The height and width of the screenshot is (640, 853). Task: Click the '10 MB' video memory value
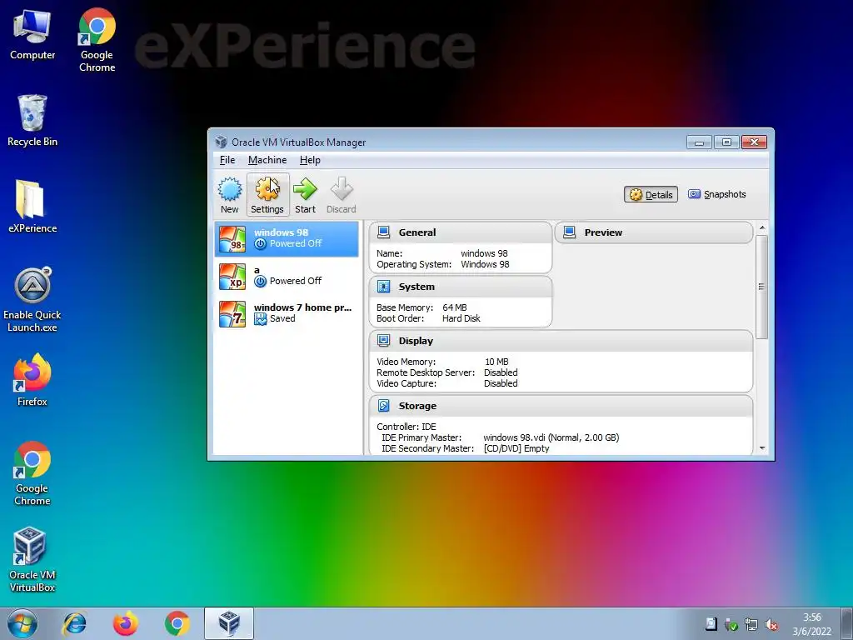496,362
